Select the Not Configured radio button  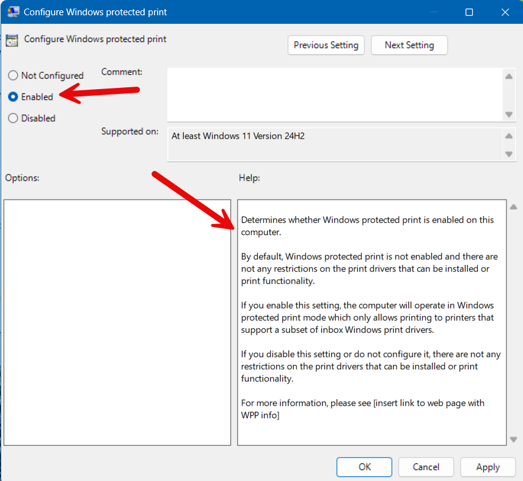click(13, 76)
